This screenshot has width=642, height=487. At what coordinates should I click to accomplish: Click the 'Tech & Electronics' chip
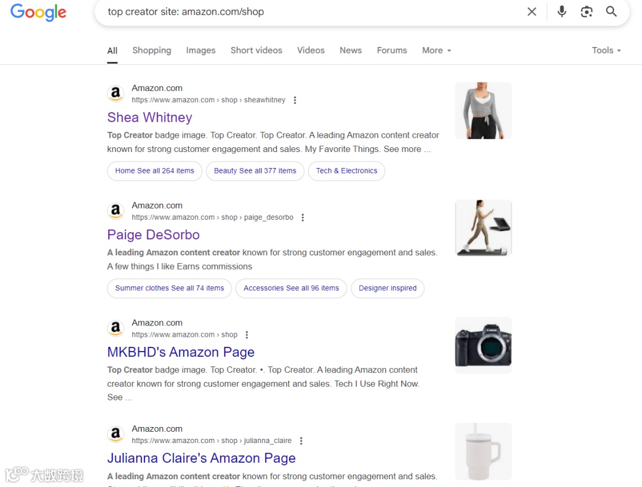pos(347,171)
